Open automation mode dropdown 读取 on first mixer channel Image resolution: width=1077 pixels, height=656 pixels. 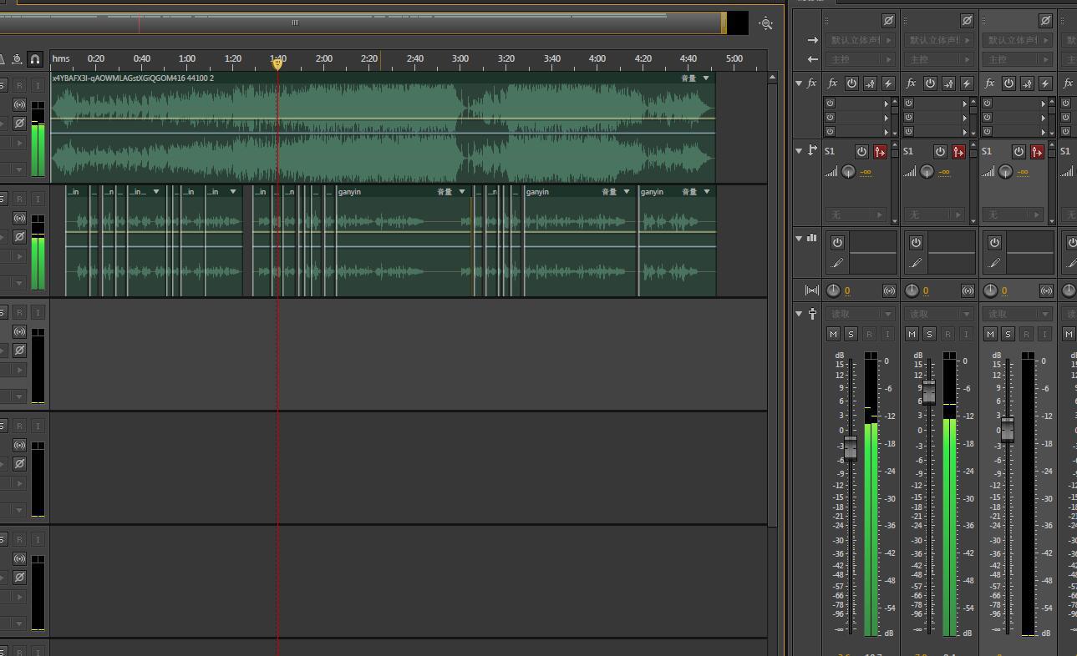[861, 314]
